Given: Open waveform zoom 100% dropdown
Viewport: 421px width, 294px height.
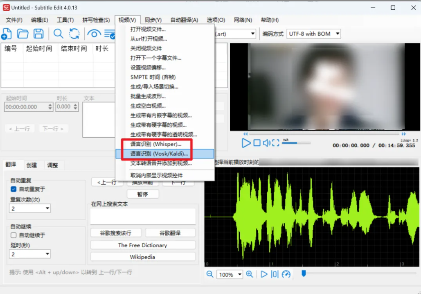Looking at the screenshot, I should 230,274.
